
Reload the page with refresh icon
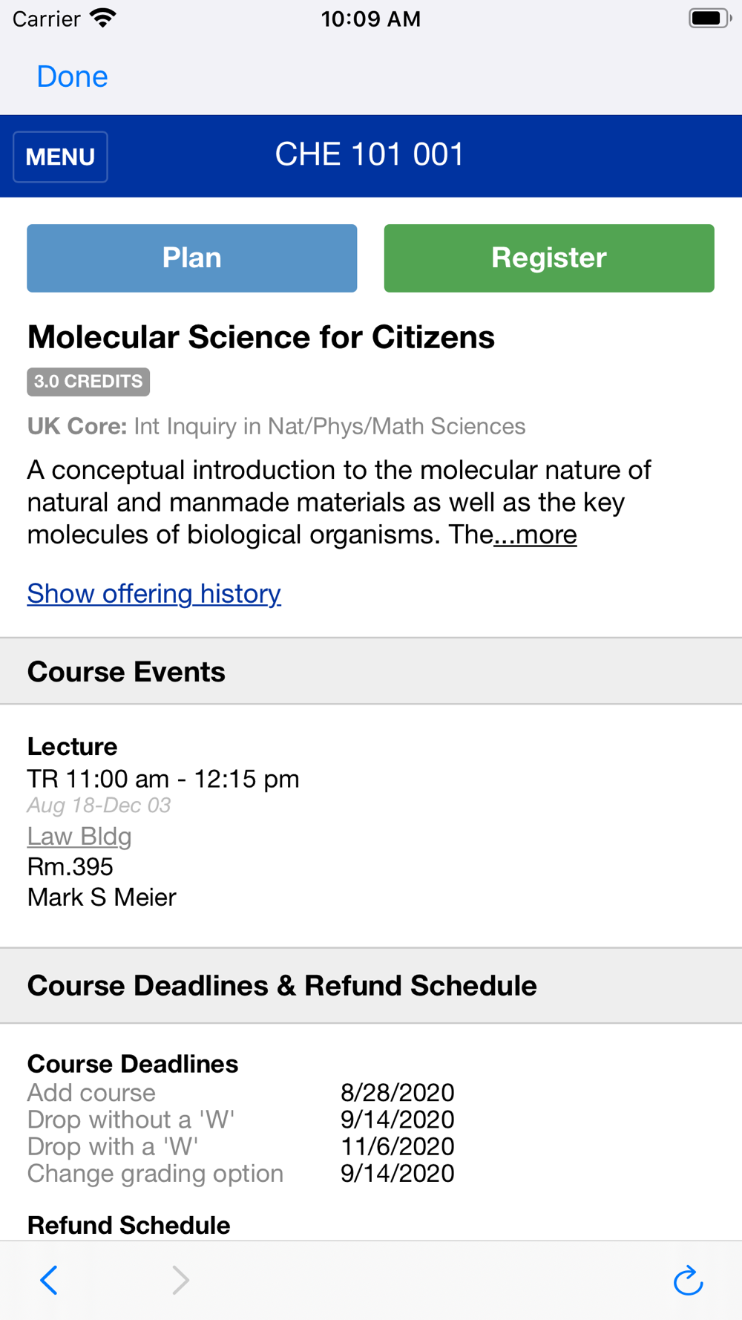pos(688,1280)
